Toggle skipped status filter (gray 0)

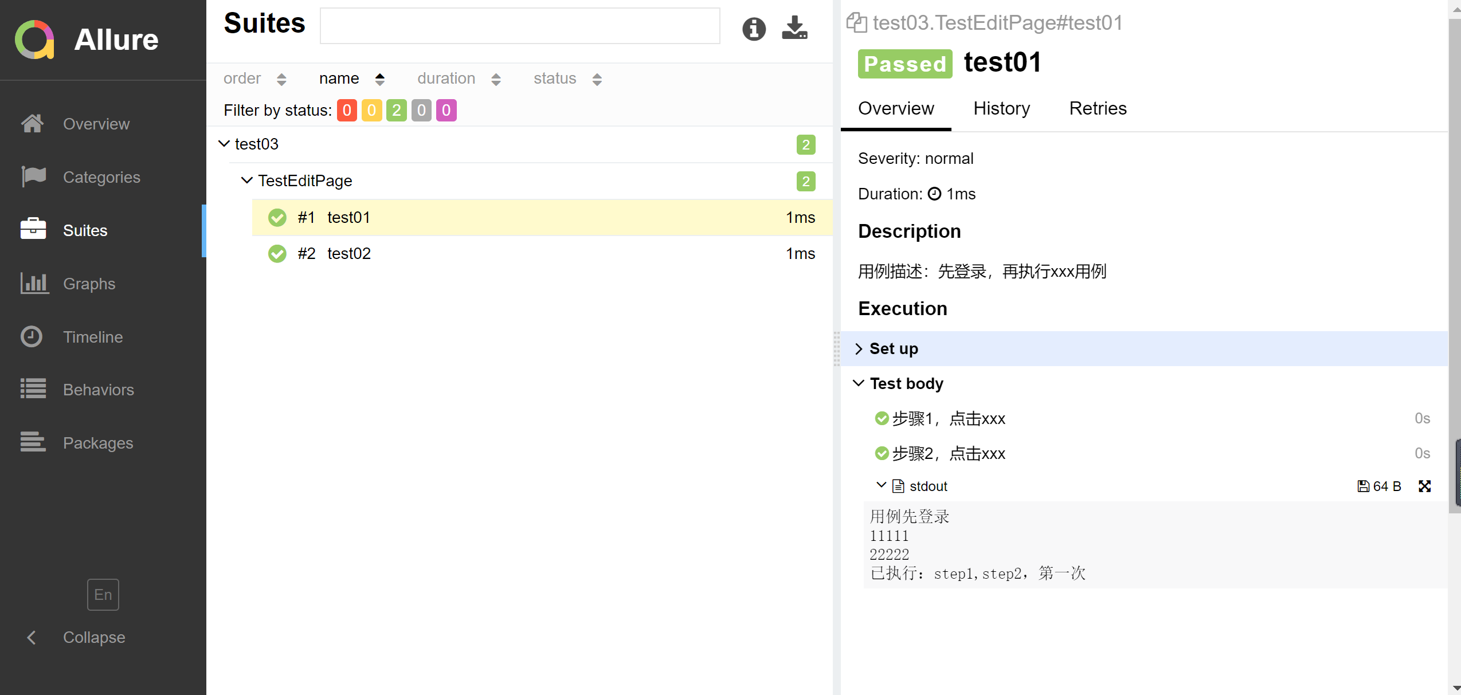(421, 110)
